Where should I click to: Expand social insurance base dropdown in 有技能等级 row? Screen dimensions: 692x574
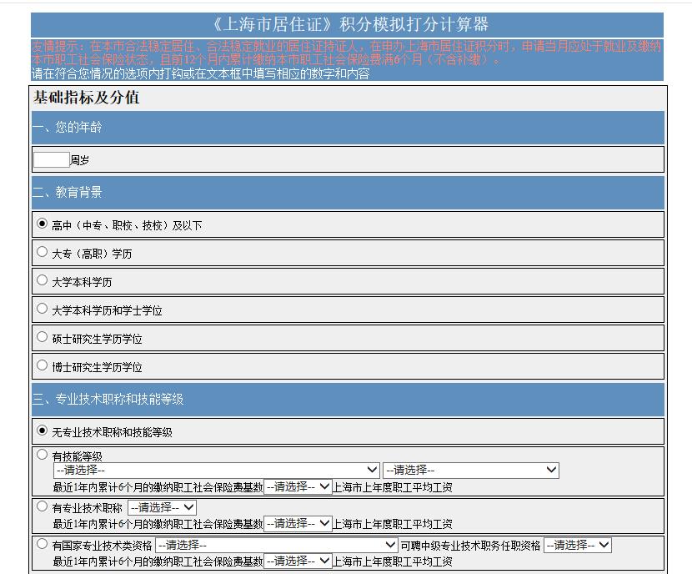(x=298, y=487)
